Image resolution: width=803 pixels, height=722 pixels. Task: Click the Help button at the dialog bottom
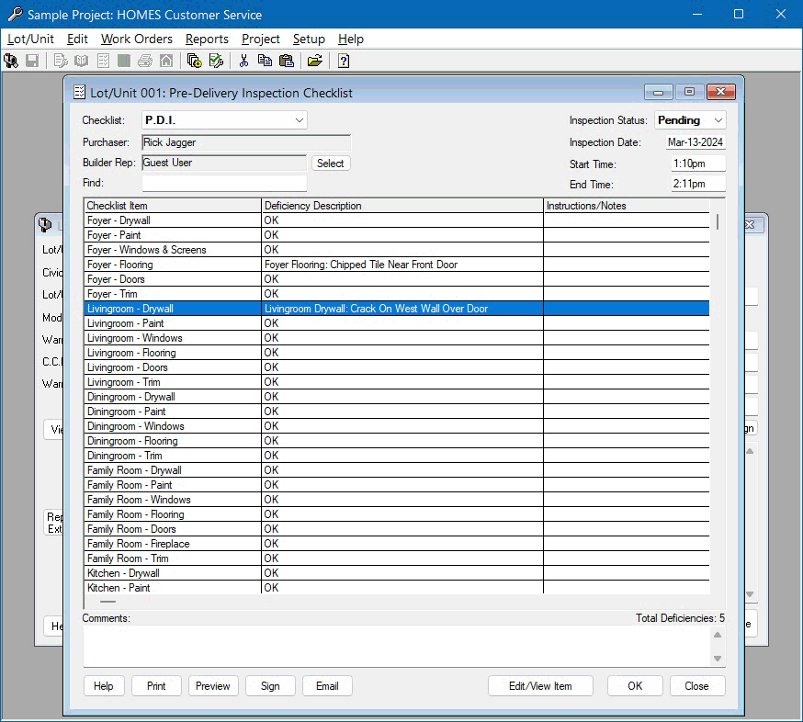point(104,686)
